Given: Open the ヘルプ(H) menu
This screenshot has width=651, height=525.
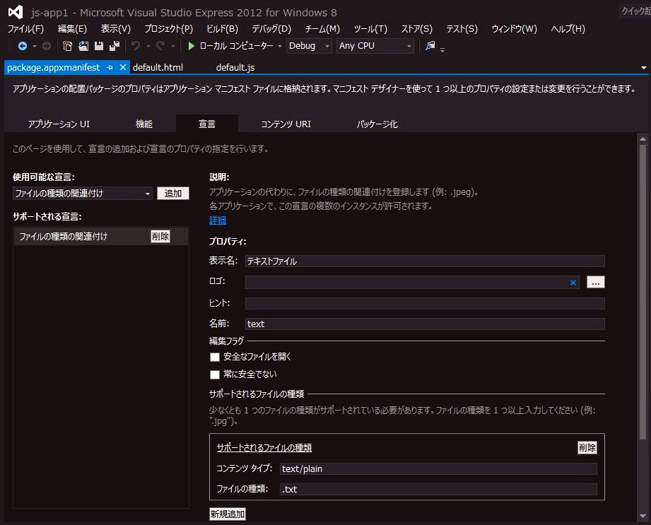Looking at the screenshot, I should point(568,29).
